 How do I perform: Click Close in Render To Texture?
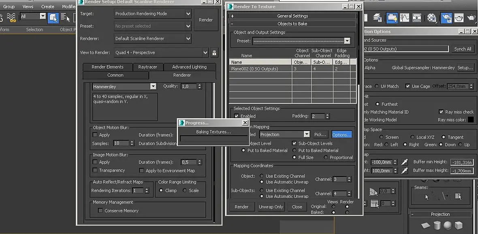click(297, 206)
